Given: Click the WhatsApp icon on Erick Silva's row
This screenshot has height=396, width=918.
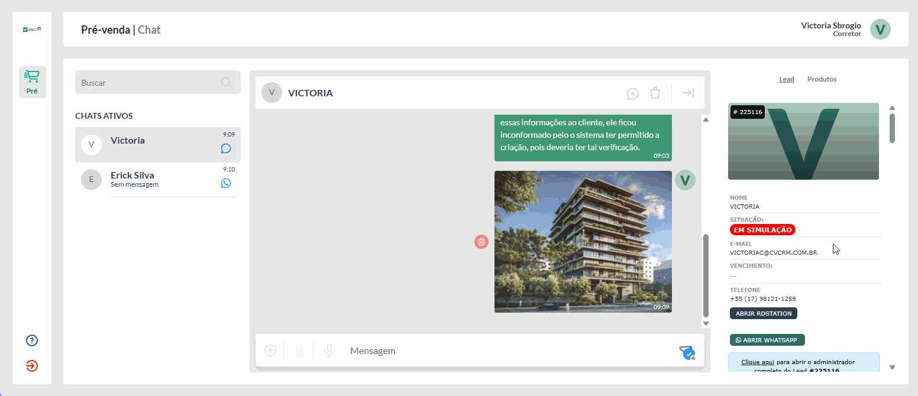Looking at the screenshot, I should pyautogui.click(x=226, y=183).
